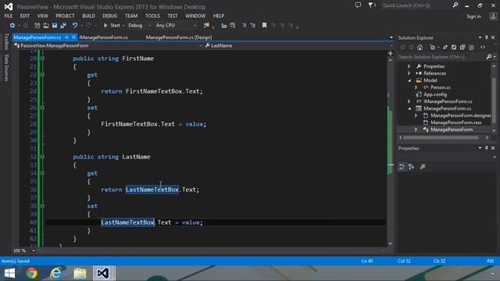Toggle auto-hide pin on Solution Explorer
Viewport: 500px width, 281px height.
(486, 37)
